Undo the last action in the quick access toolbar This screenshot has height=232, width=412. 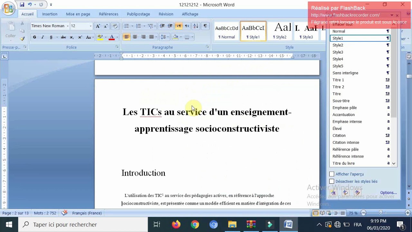tap(30, 5)
